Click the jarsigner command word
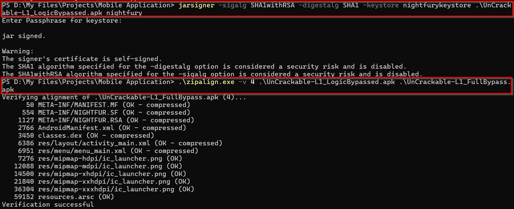This screenshot has height=209, width=514. [x=196, y=5]
